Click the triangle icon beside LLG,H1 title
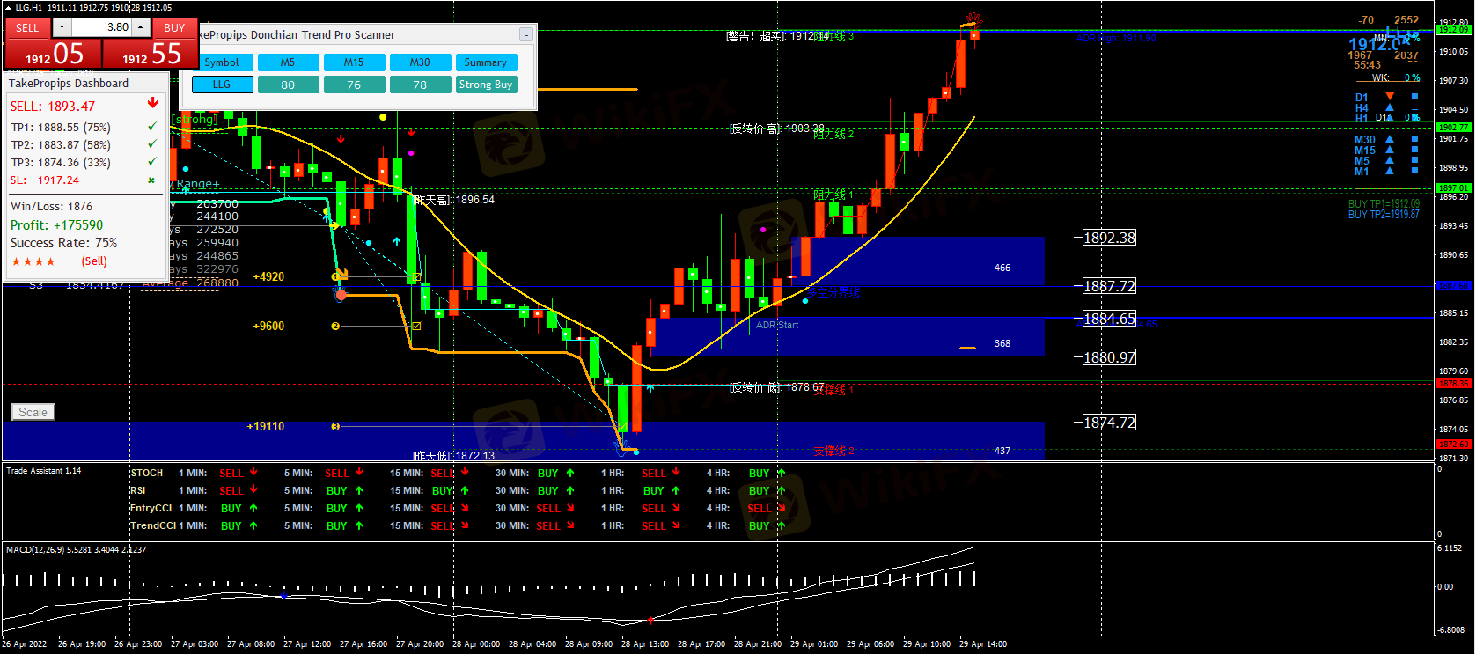This screenshot has height=654, width=1476. tap(9, 7)
